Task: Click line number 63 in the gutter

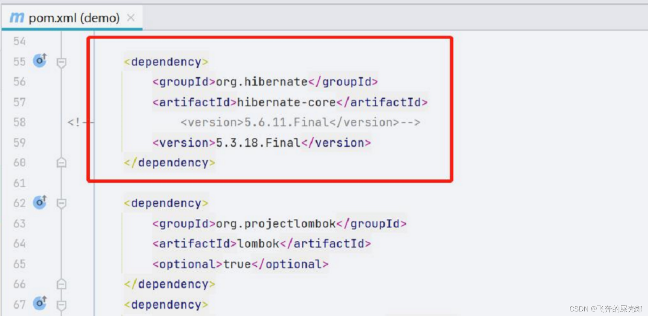Action: coord(19,223)
